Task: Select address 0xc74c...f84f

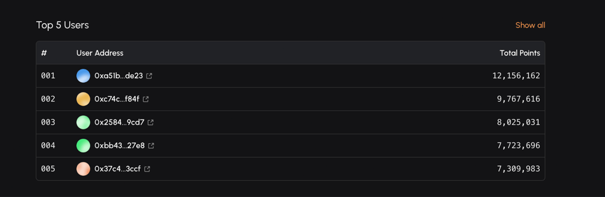Action: point(117,99)
